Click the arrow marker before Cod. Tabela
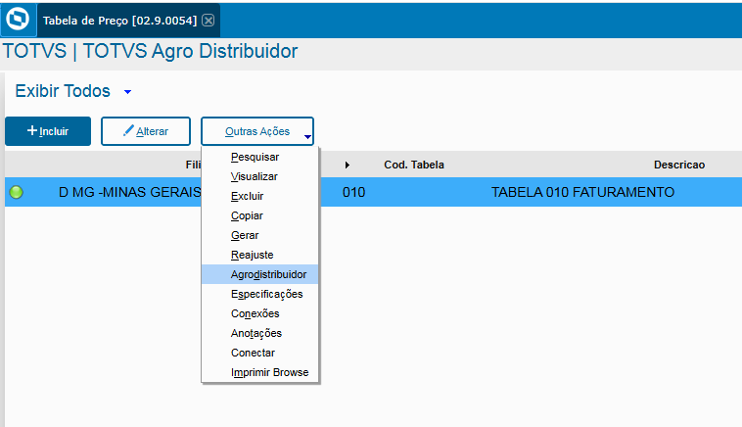This screenshot has height=427, width=742. (x=347, y=165)
